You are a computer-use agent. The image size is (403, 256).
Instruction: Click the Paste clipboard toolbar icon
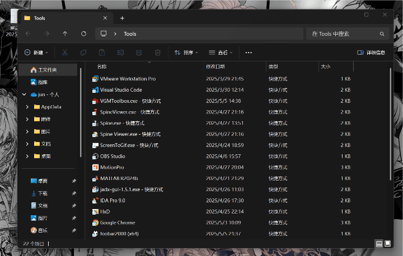102,53
